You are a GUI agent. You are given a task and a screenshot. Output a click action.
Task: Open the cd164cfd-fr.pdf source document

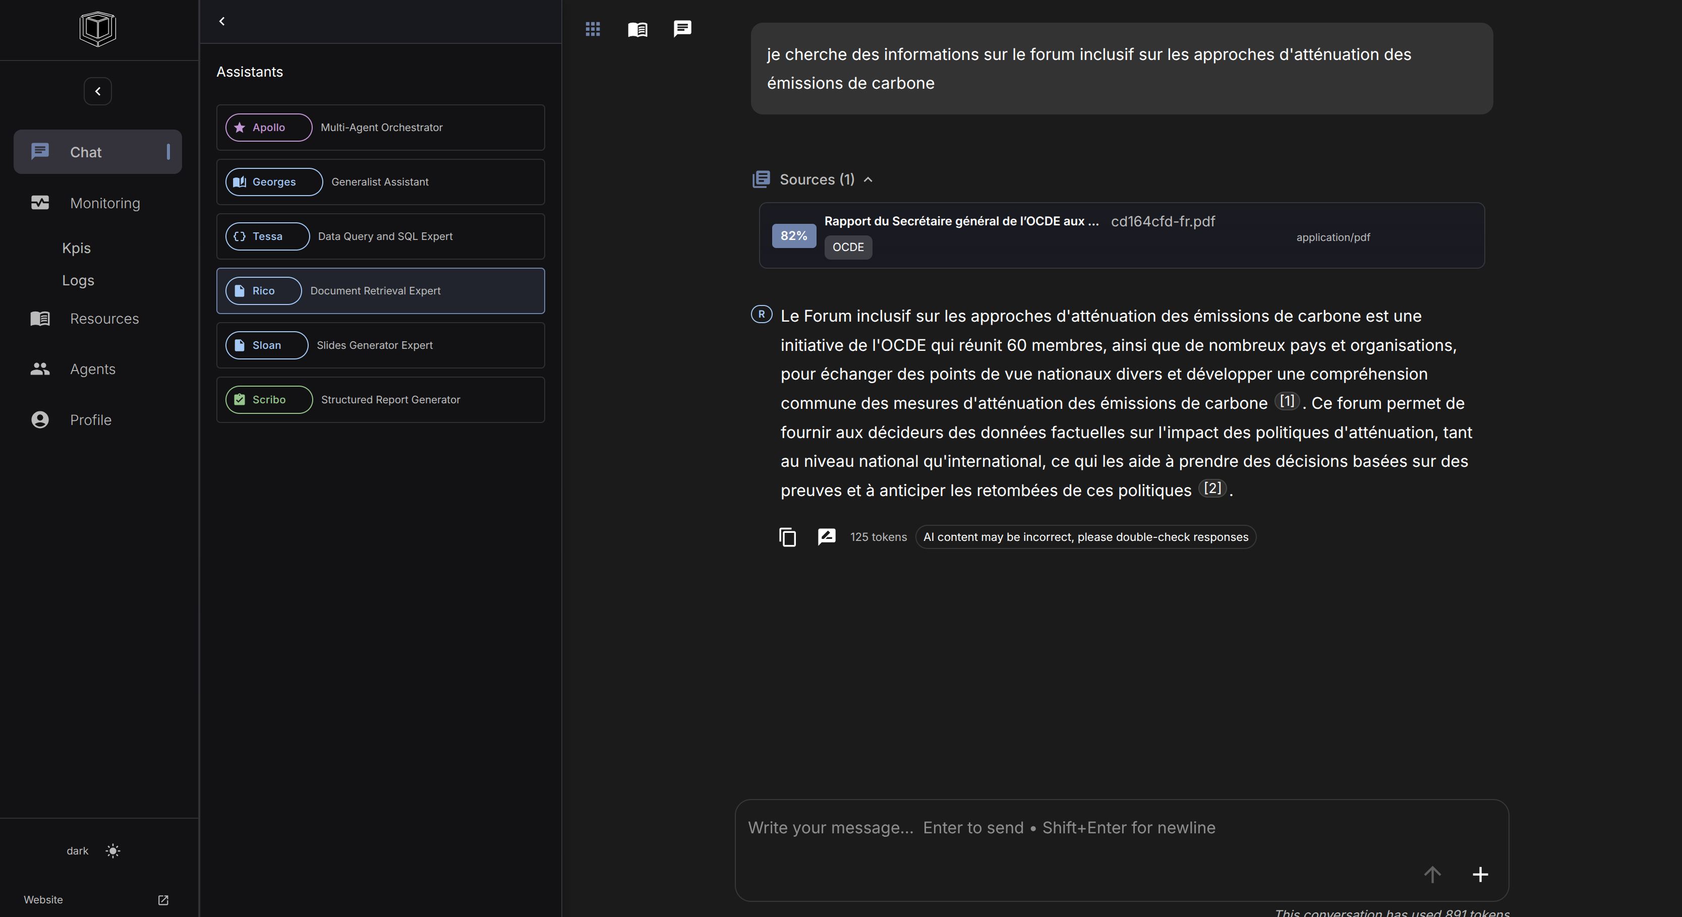pyautogui.click(x=1162, y=221)
